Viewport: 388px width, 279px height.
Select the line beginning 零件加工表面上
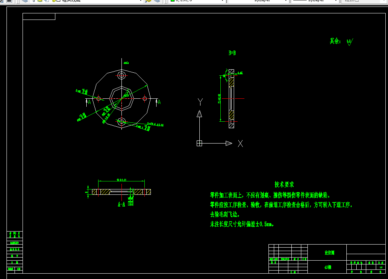[270, 196]
